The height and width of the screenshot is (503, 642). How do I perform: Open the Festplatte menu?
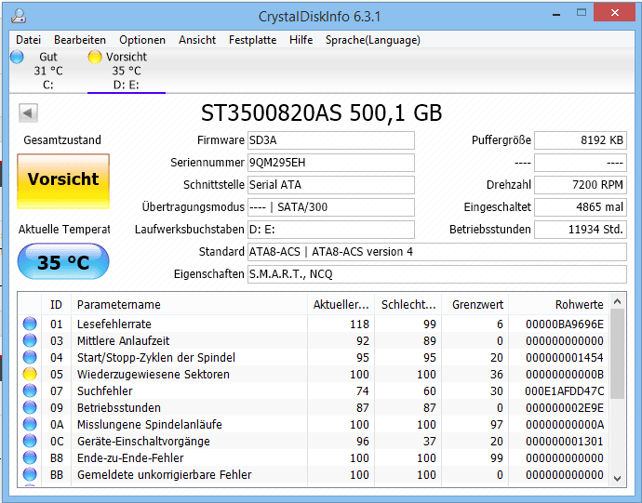(x=253, y=40)
